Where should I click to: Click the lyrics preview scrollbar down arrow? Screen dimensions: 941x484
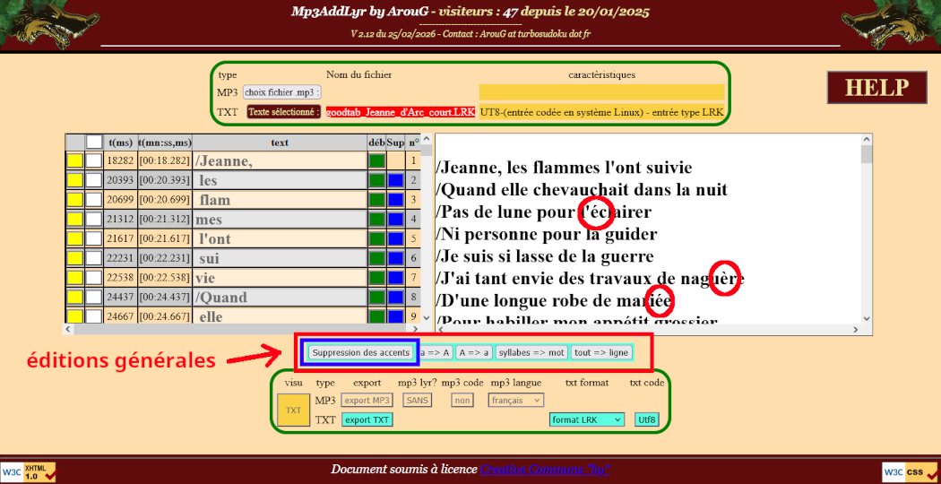pos(867,318)
